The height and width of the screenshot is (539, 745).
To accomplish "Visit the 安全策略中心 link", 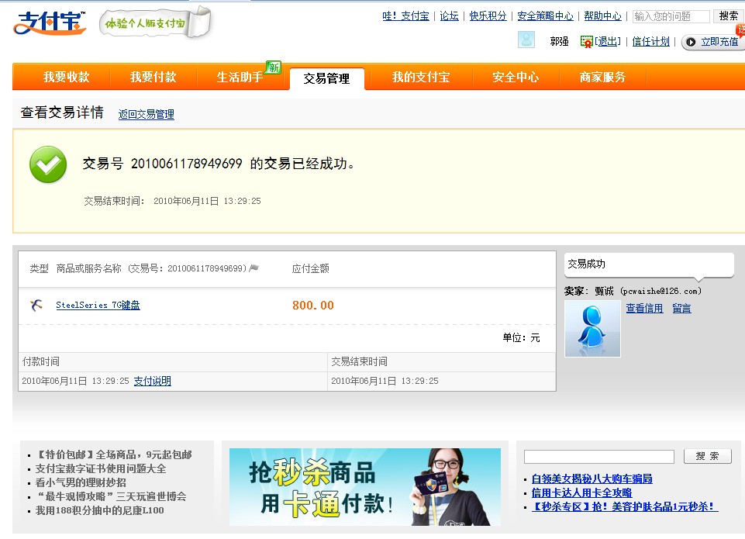I will (x=546, y=16).
